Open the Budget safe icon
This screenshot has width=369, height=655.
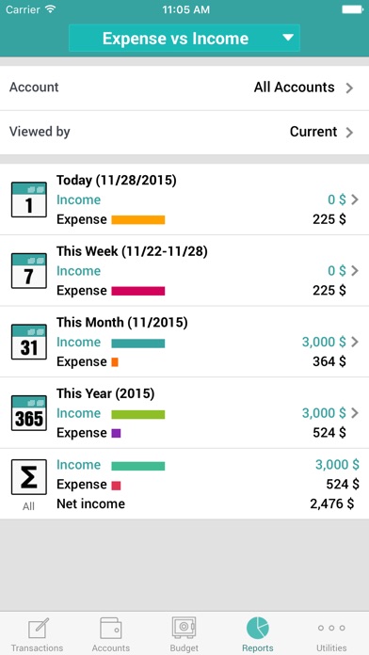pos(184,628)
